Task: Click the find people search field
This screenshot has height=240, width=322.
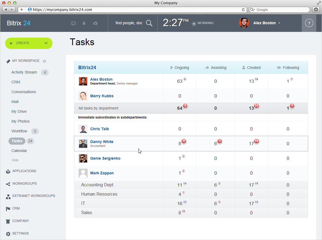Action: click(x=129, y=23)
